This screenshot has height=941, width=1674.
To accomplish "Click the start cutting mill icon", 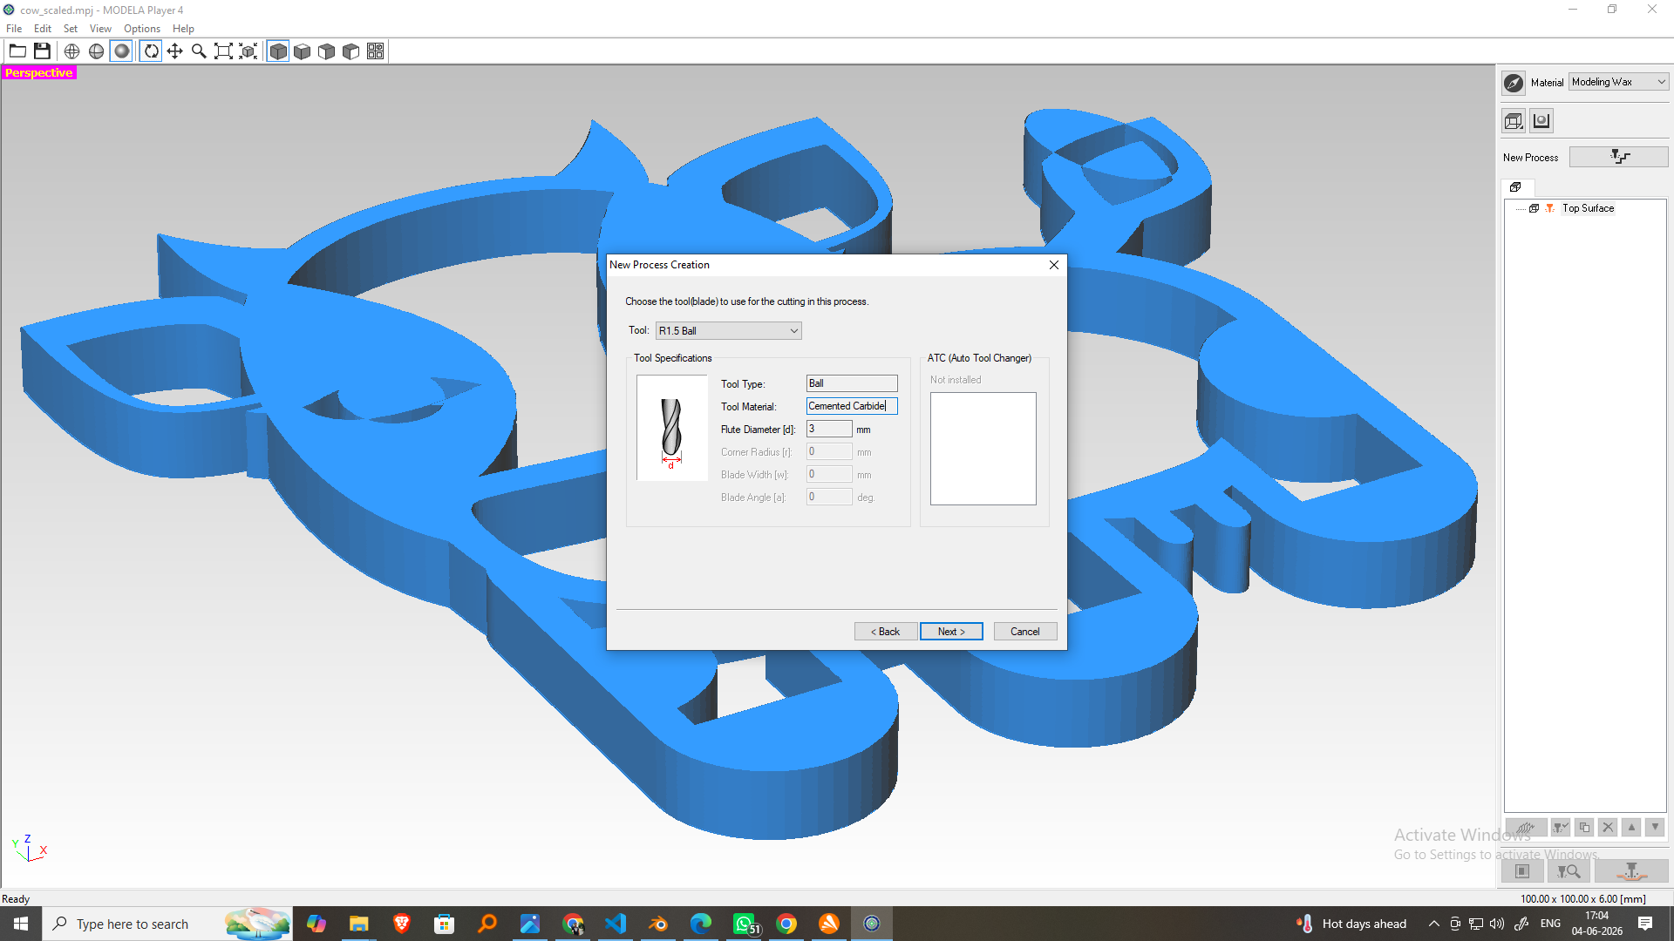I will 1631,871.
